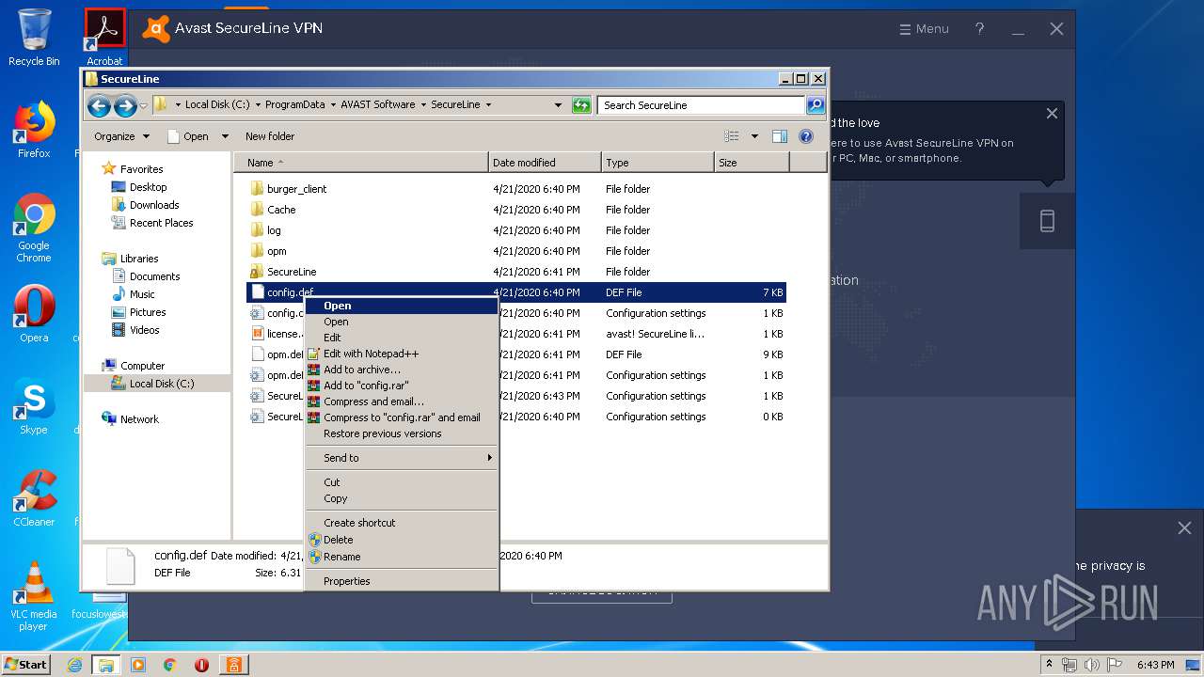Open Skype desktop shortcut

[x=34, y=406]
